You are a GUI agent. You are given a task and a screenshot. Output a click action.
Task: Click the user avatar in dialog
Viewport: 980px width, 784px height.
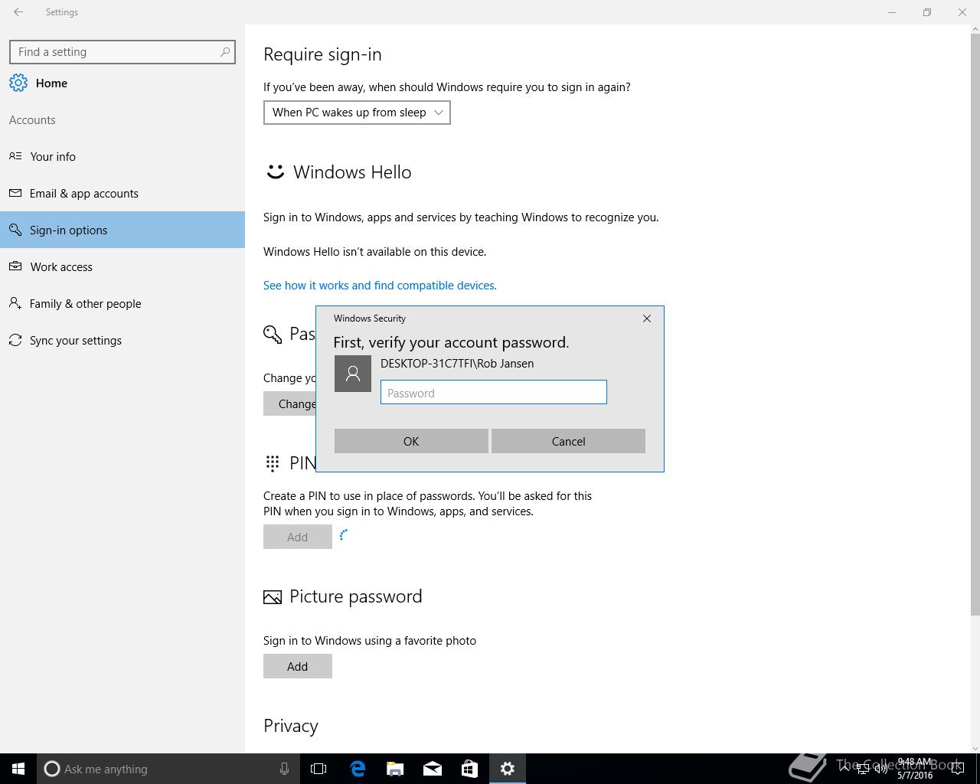point(353,374)
